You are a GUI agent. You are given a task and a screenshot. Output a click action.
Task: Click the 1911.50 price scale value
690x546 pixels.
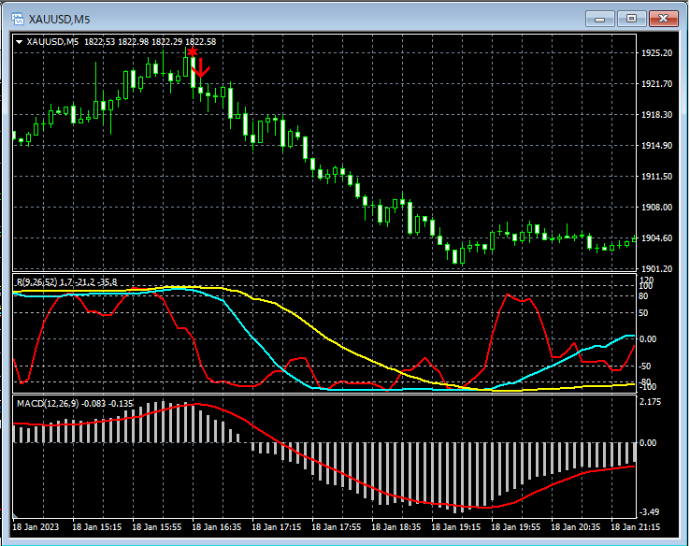pyautogui.click(x=656, y=177)
